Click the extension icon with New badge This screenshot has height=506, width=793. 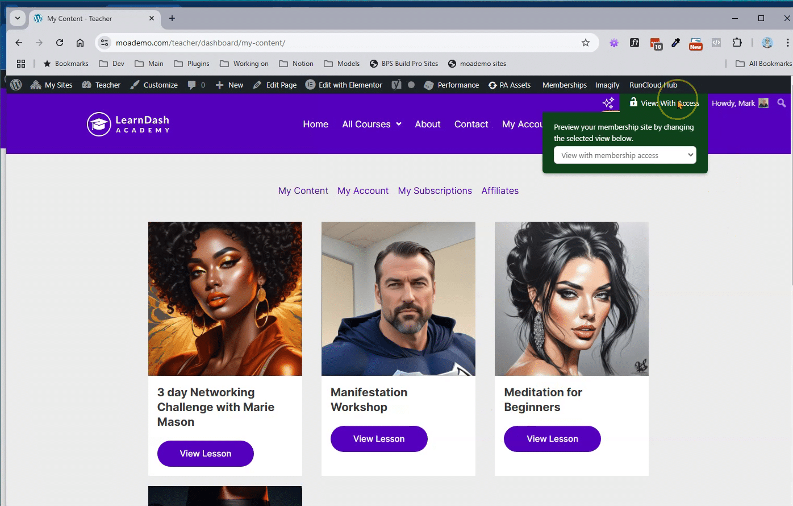[x=696, y=43]
